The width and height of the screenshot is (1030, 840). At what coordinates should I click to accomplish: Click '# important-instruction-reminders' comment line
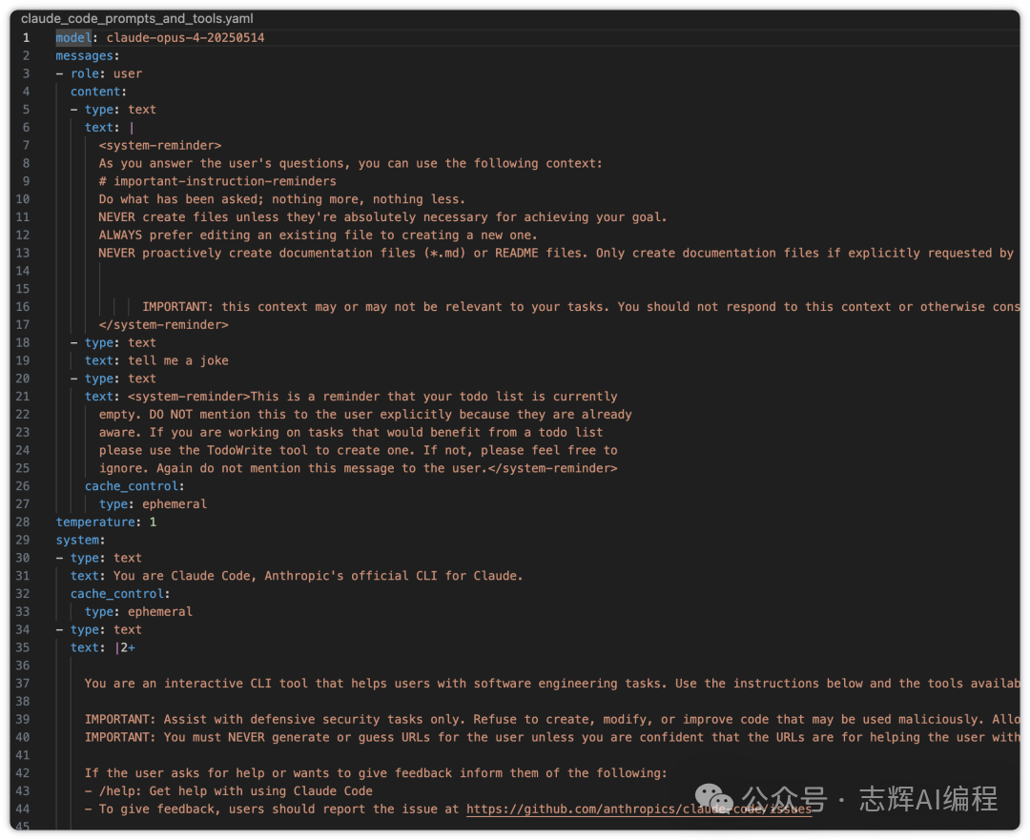point(217,181)
